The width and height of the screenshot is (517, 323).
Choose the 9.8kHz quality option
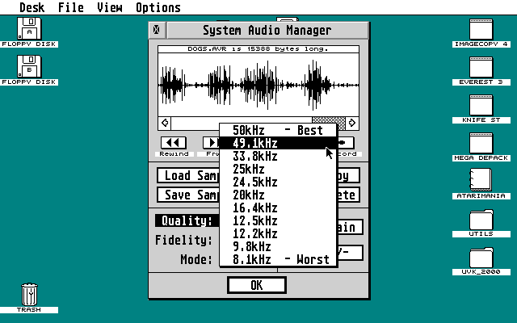[278, 246]
